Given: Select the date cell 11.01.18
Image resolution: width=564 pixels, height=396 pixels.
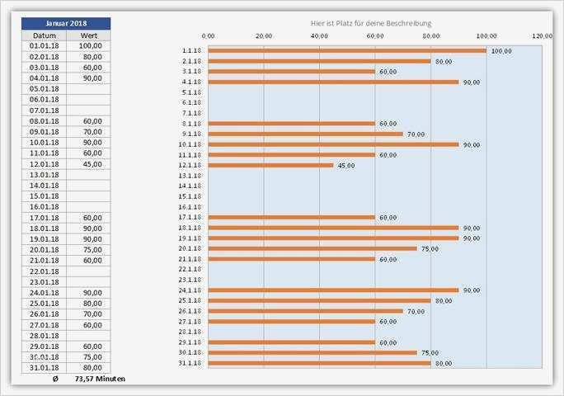Looking at the screenshot, I should [45, 153].
